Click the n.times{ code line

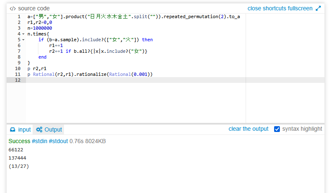(x=38, y=34)
